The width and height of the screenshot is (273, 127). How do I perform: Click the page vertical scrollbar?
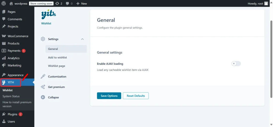click(271, 59)
